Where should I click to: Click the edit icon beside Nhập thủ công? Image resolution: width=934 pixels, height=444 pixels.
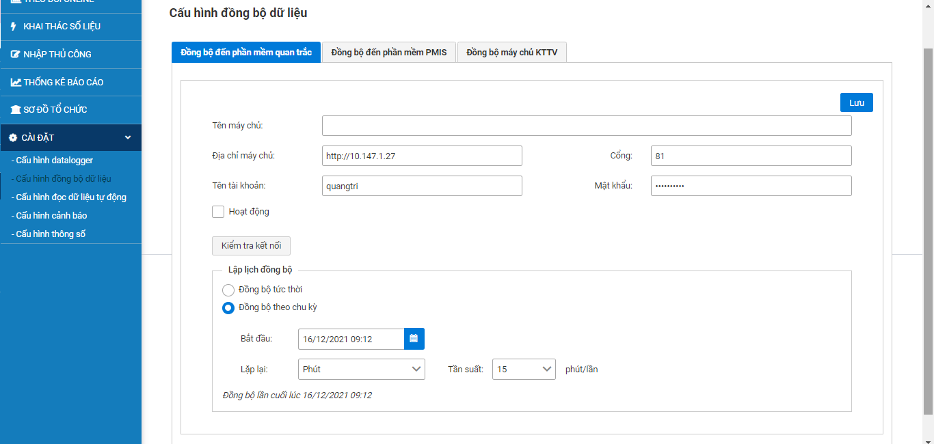15,55
